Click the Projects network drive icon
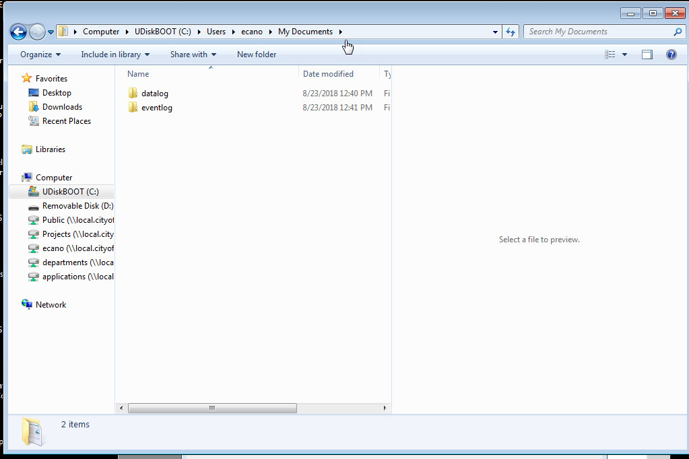This screenshot has width=689, height=459. point(34,234)
